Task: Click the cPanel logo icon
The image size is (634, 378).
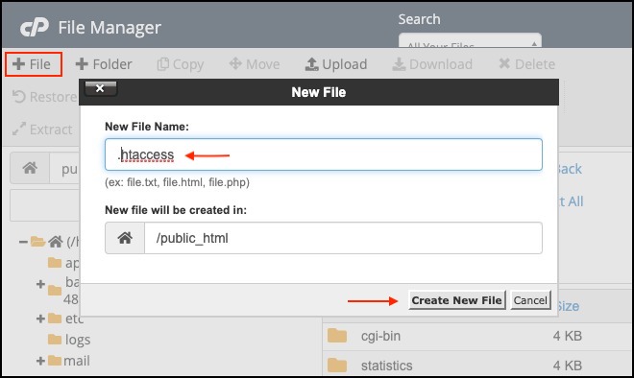Action: (x=35, y=28)
